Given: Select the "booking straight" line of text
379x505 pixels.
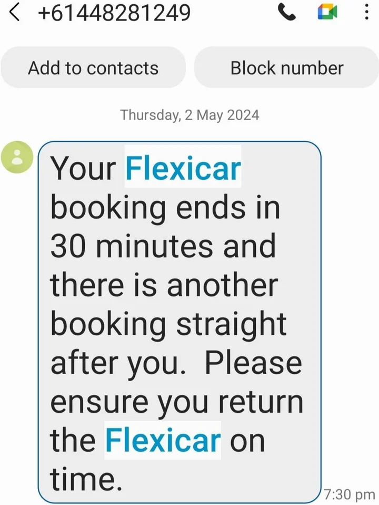Looking at the screenshot, I should click(x=168, y=324).
